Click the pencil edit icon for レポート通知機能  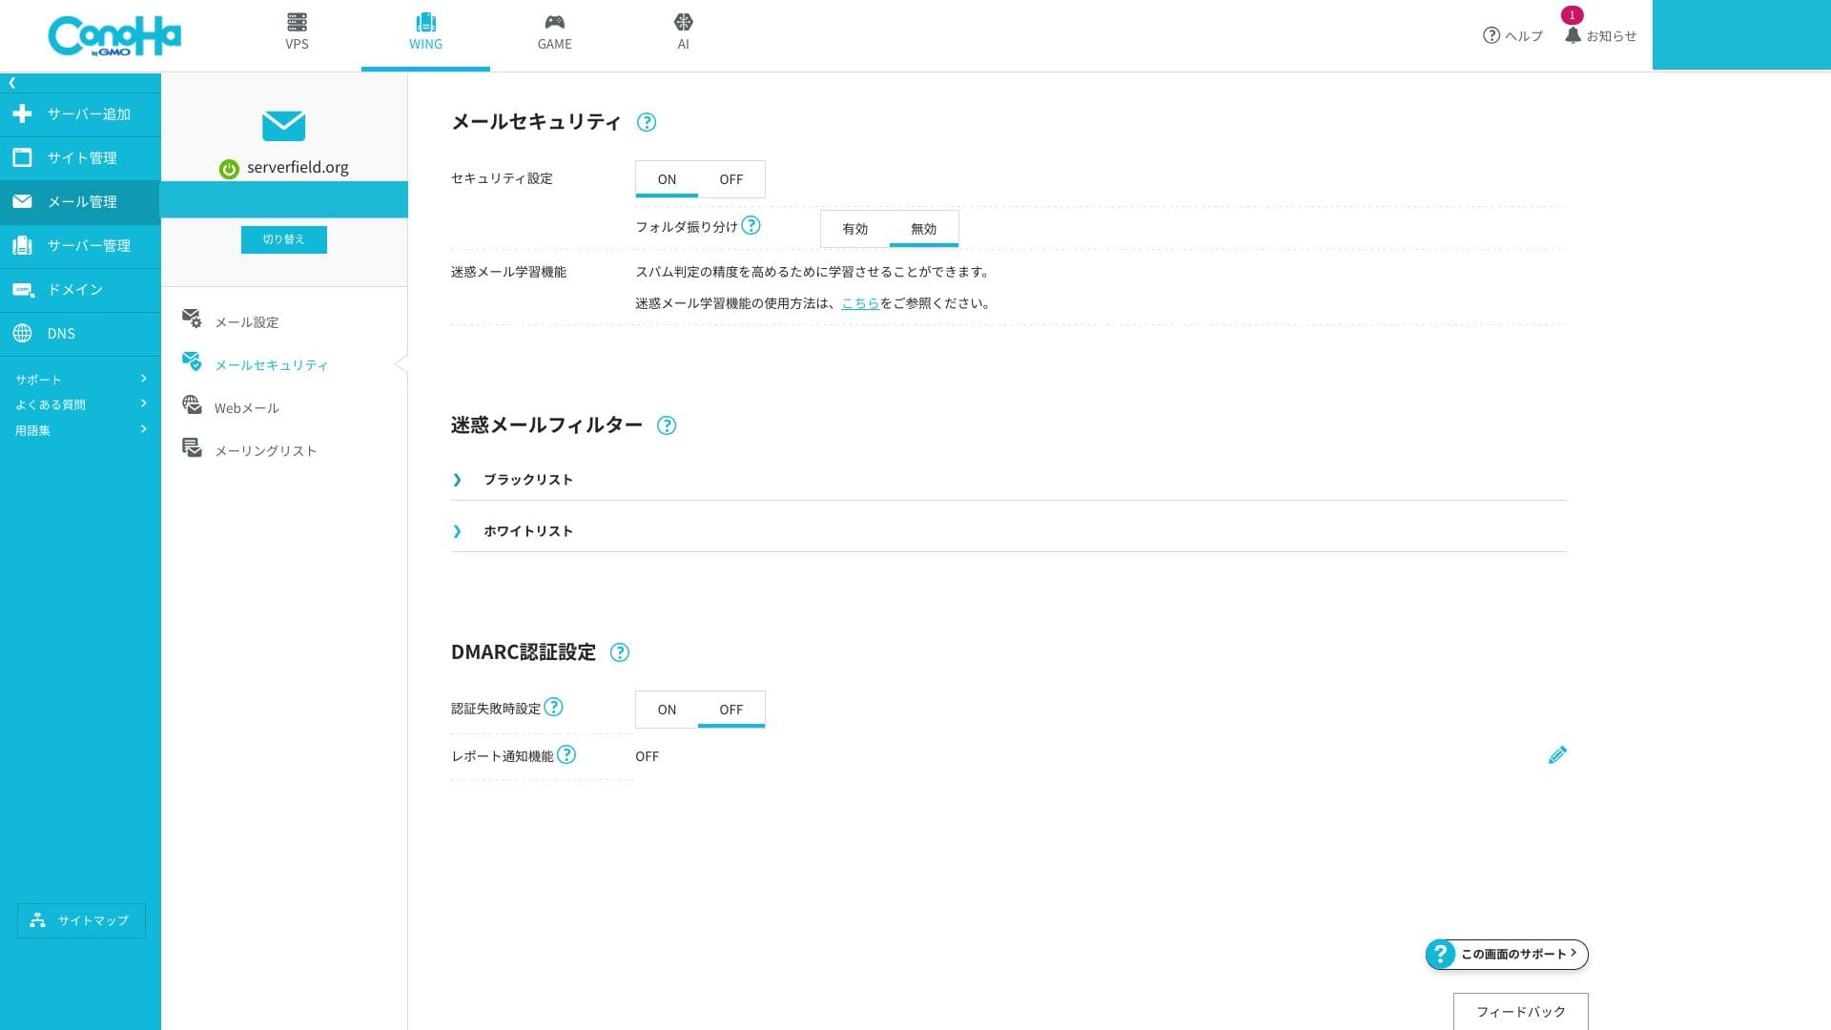[x=1556, y=755]
